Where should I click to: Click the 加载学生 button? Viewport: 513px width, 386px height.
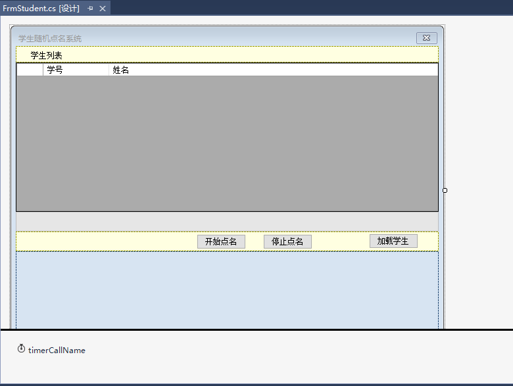click(393, 241)
